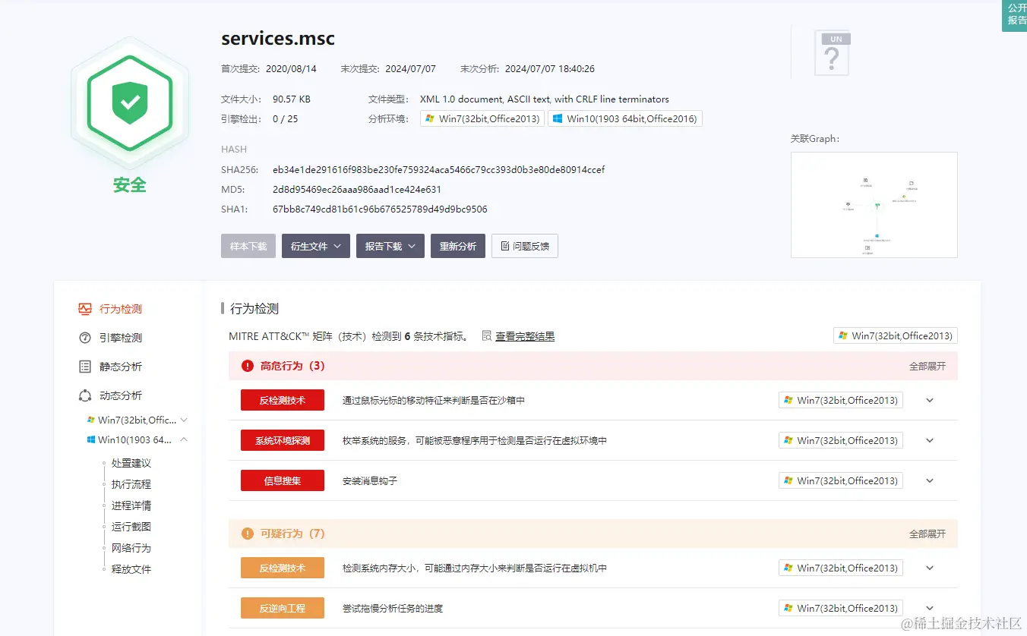Click the SHA1 hash value

pyautogui.click(x=380, y=209)
